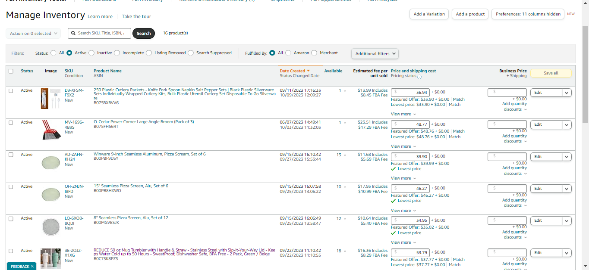Expand available quantity 12 chevron

[344, 219]
